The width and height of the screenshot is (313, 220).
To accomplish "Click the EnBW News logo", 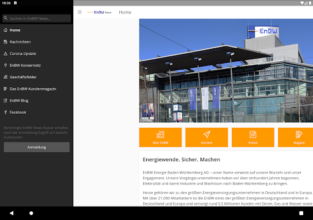I will point(100,12).
